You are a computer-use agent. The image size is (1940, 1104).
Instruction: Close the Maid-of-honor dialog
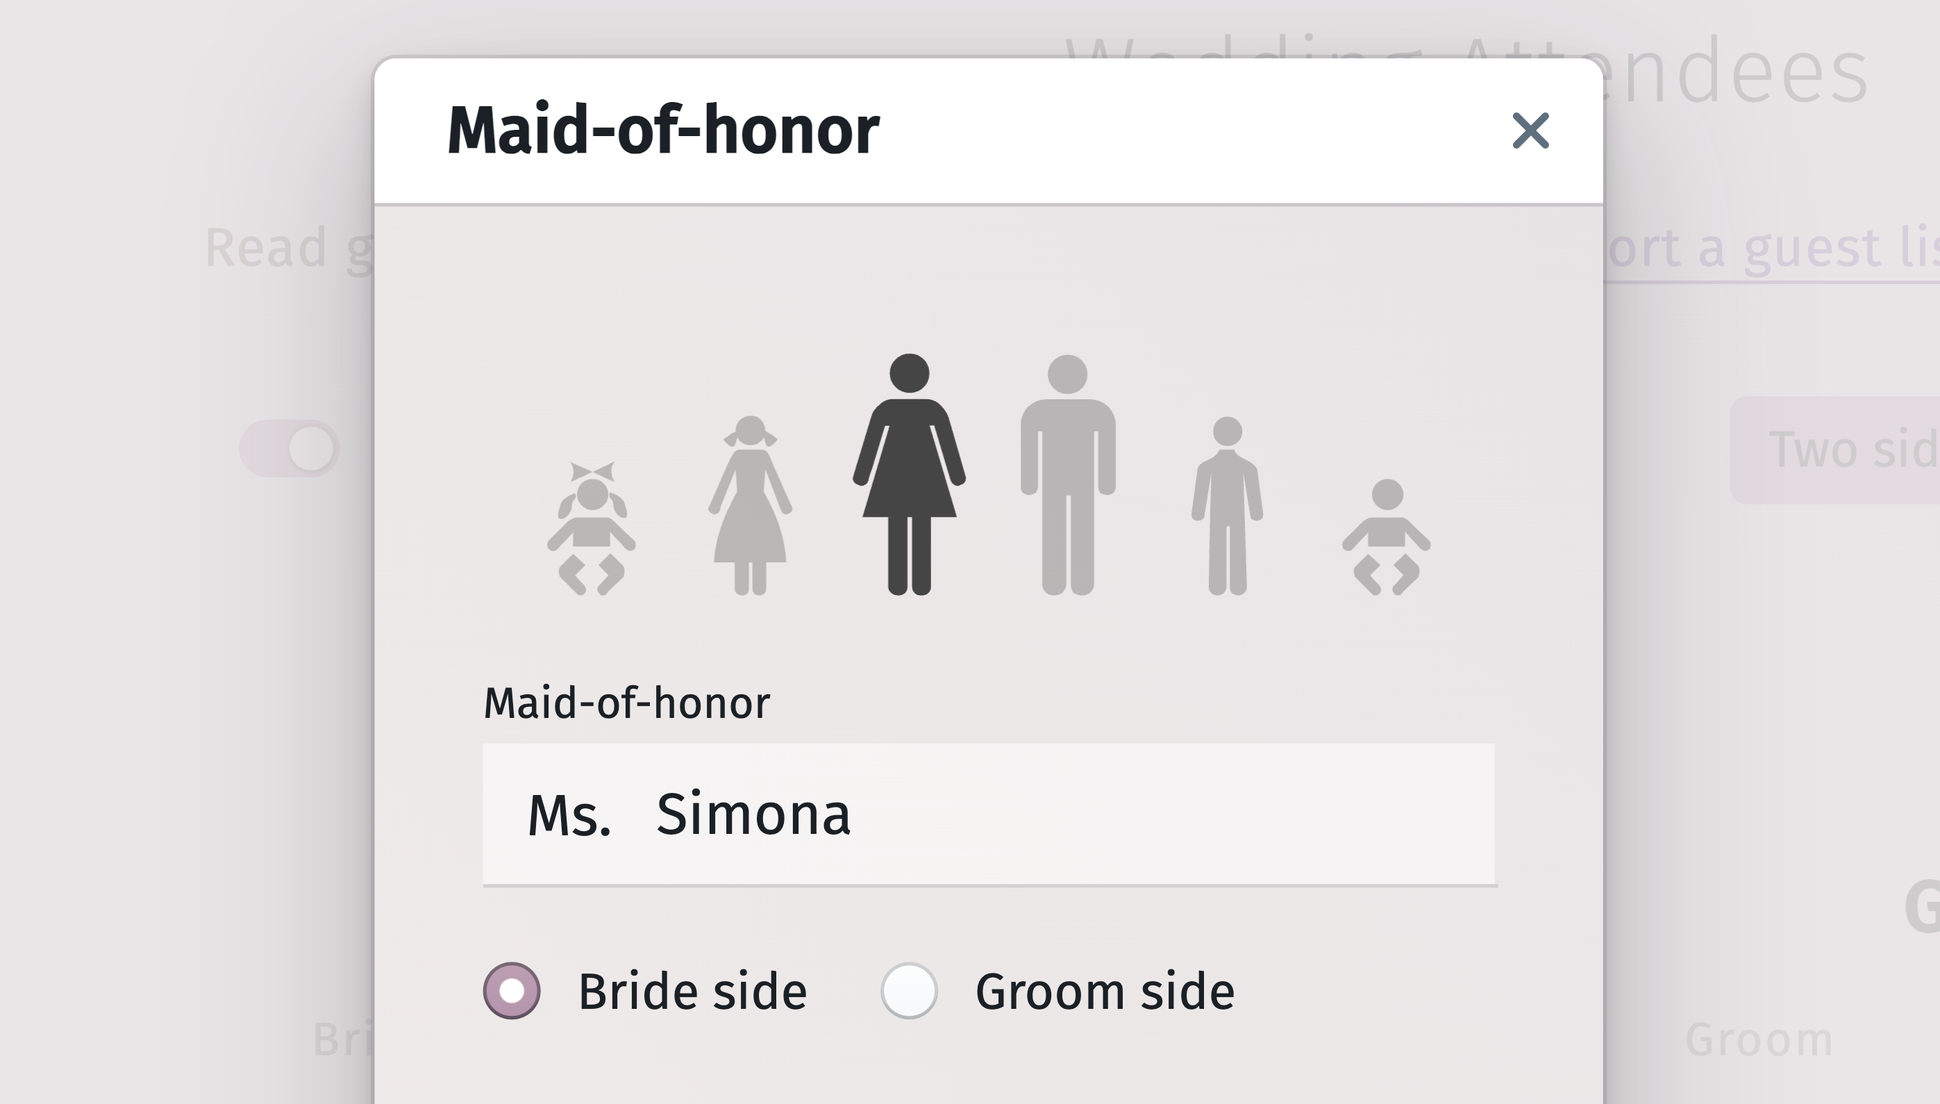click(1530, 132)
